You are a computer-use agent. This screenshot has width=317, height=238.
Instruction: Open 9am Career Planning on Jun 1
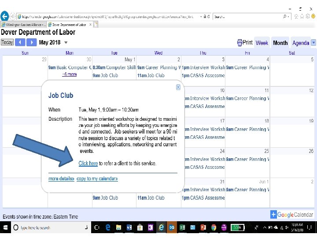tap(247, 190)
